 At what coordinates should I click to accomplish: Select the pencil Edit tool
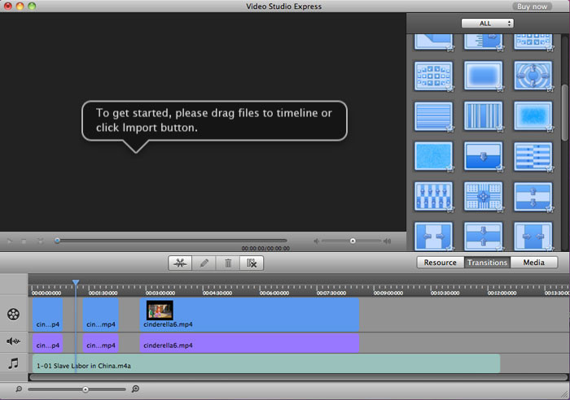204,263
